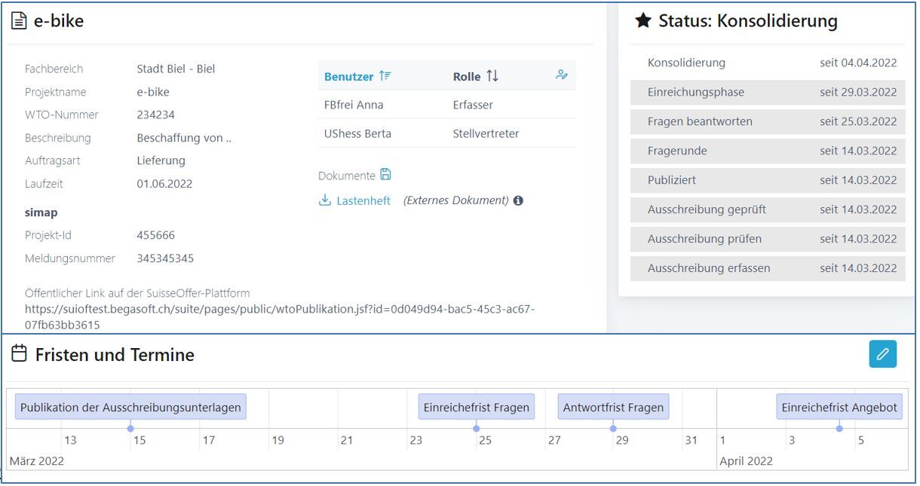Click the Auftragsart value Lieferung
Image resolution: width=920 pixels, height=486 pixels.
161,160
